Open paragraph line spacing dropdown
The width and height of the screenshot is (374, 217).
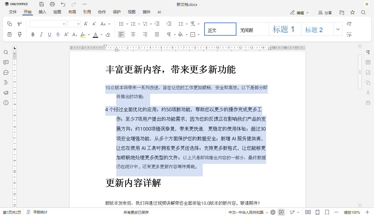click(183, 24)
